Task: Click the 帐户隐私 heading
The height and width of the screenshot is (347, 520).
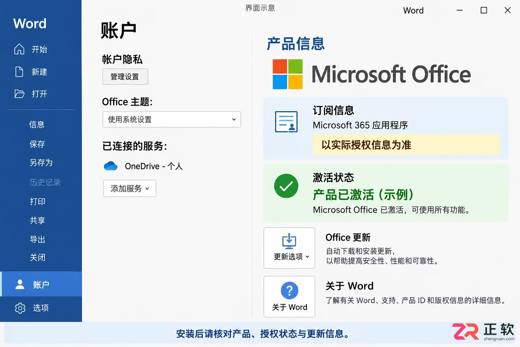Action: pos(122,59)
